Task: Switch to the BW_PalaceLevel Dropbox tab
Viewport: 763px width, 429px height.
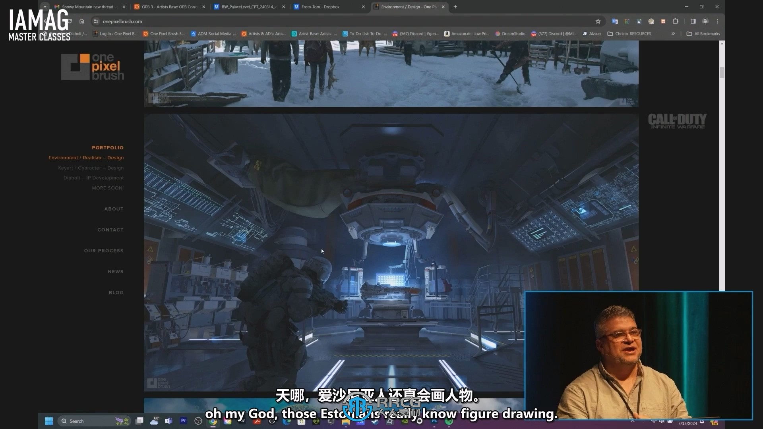Action: 250,7
